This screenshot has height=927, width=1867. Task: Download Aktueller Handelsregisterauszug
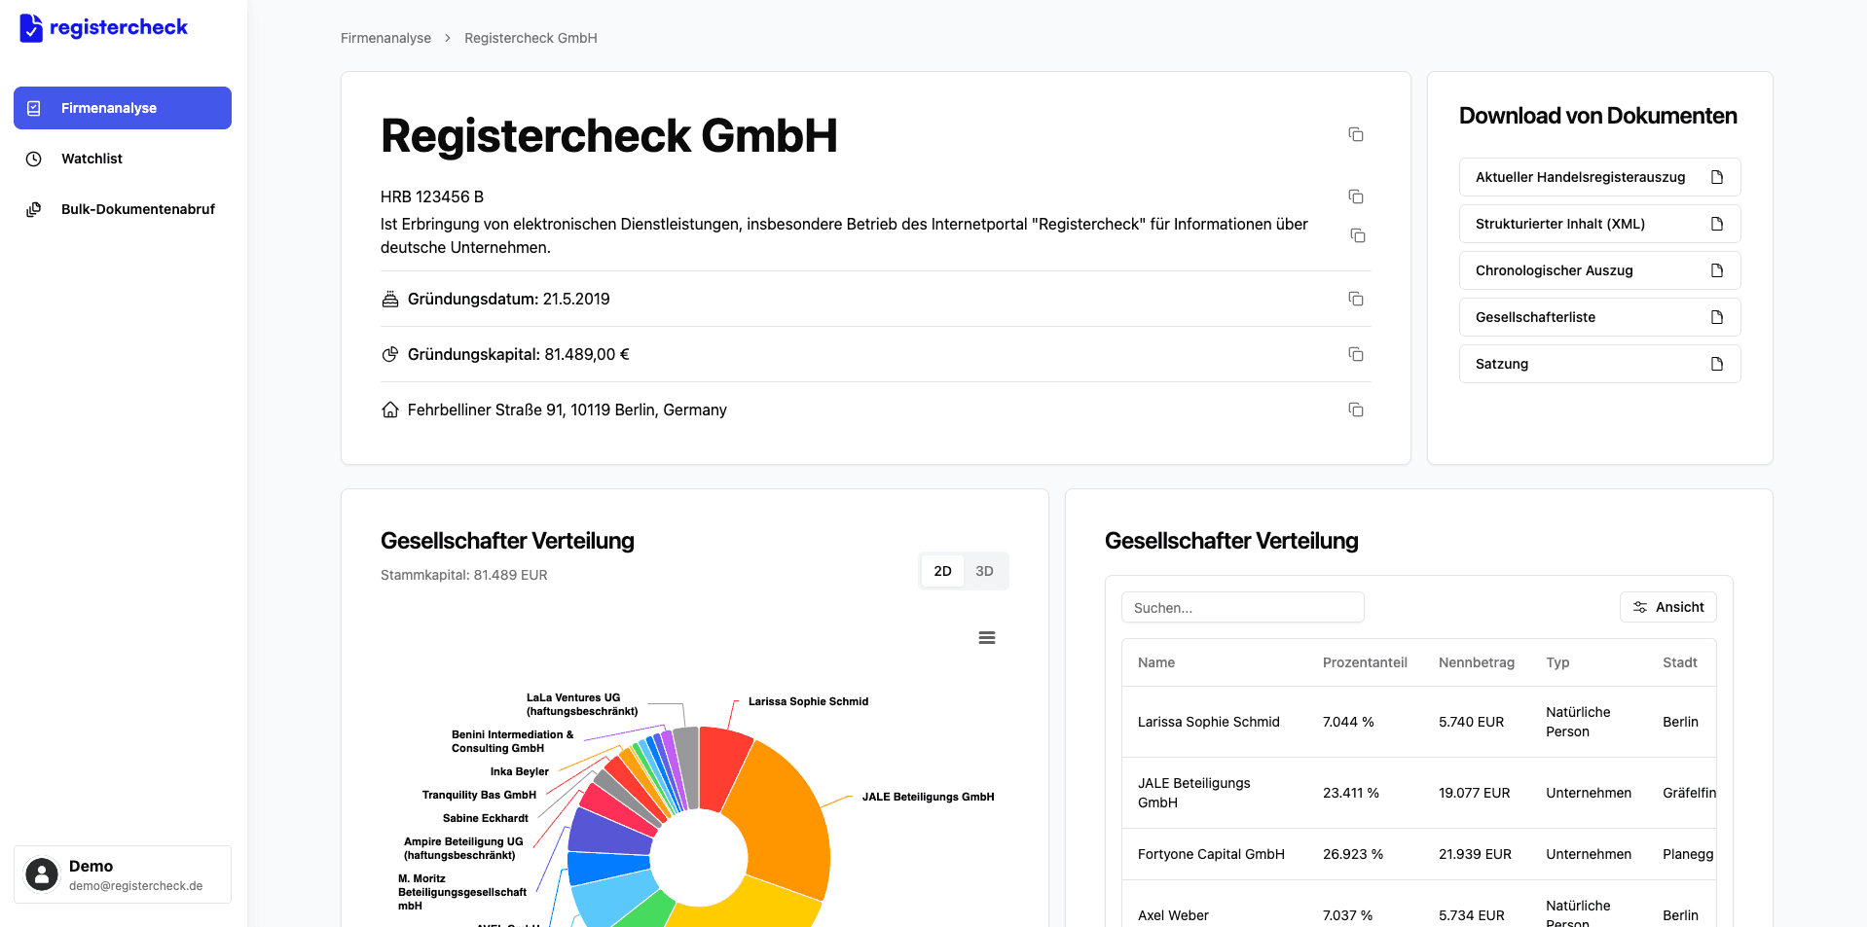1599,177
